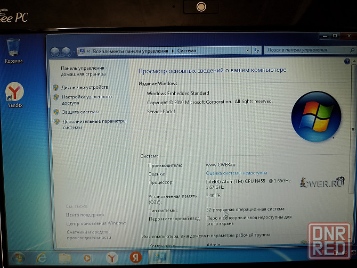Launch Yandex browser from taskbar

112,258
